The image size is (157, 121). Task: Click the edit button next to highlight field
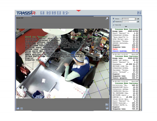click(138, 22)
